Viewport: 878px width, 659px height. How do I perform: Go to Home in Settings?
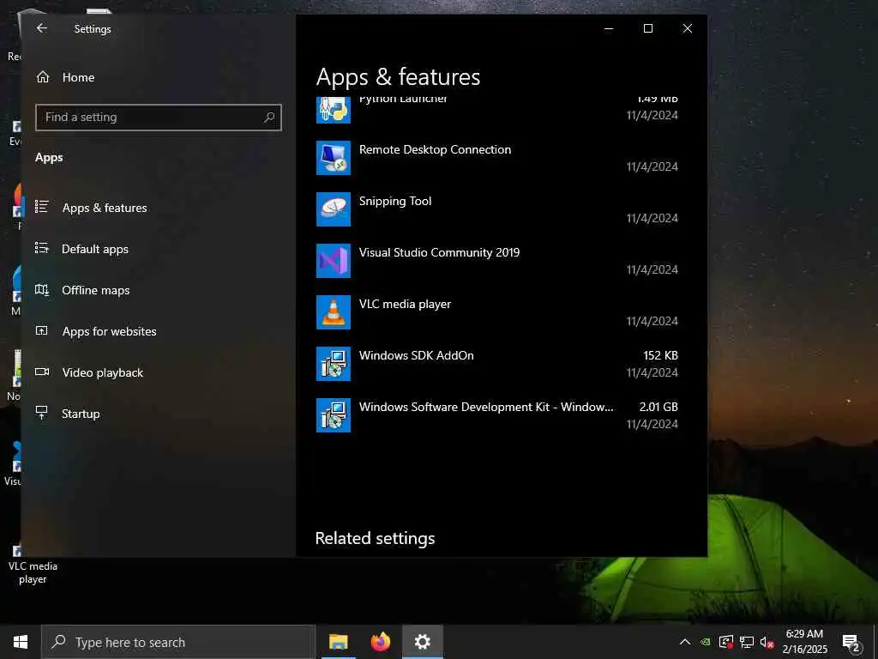click(x=78, y=77)
